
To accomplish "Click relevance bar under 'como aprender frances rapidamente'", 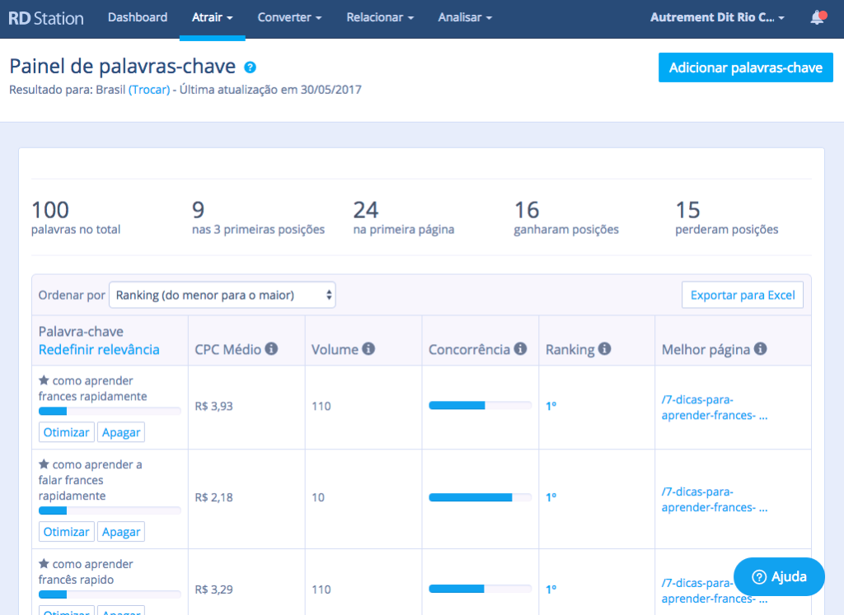I will click(110, 411).
